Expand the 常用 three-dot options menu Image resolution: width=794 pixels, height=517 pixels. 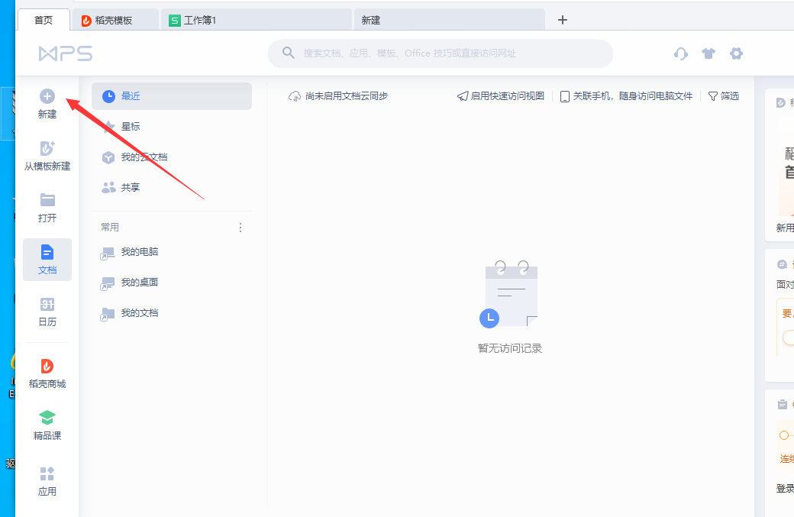tap(240, 228)
